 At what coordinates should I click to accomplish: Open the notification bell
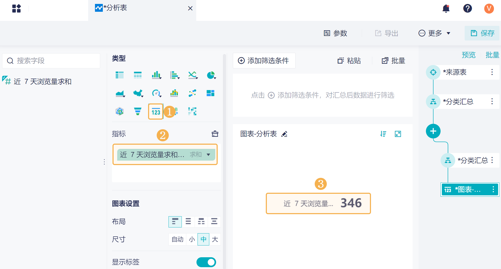(446, 8)
